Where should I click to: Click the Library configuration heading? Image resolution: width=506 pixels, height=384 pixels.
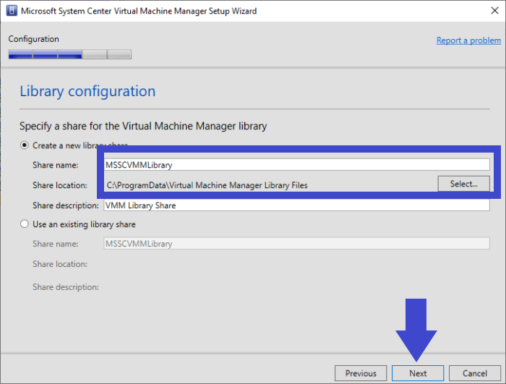click(87, 91)
